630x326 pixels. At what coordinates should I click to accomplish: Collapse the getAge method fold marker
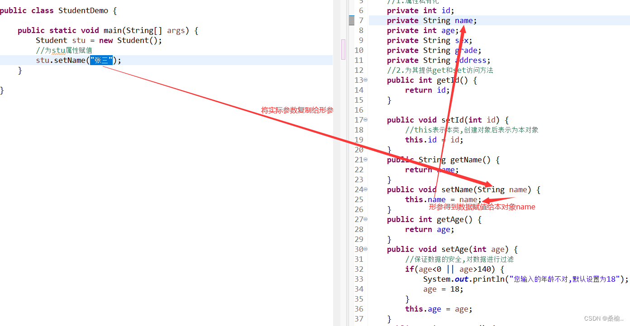pyautogui.click(x=365, y=219)
